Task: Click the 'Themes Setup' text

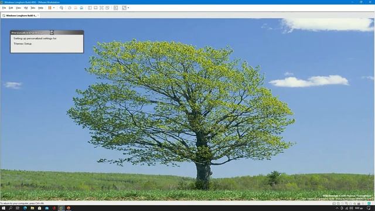Action: pyautogui.click(x=23, y=44)
